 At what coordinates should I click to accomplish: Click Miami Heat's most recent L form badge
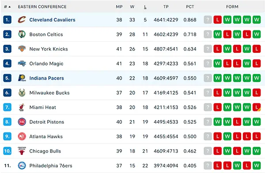coord(257,107)
